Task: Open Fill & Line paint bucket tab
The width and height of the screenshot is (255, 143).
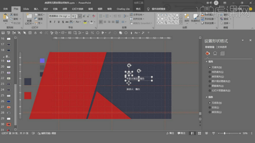Action: click(x=207, y=53)
